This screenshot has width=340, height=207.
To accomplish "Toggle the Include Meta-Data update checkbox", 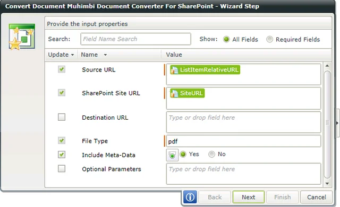I will [62, 155].
